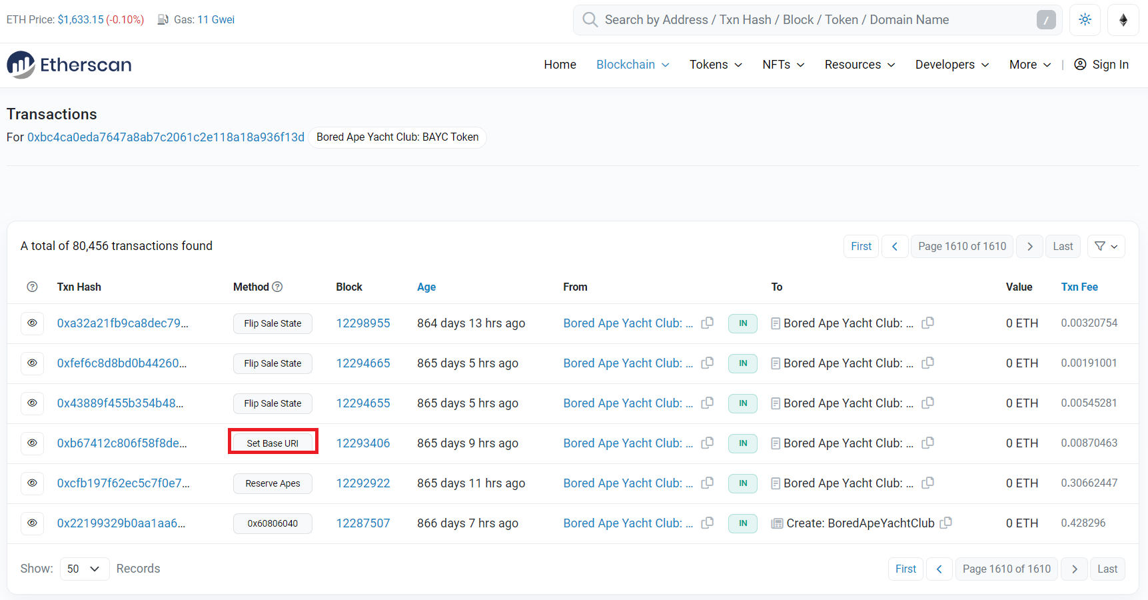Click the slash shortcut key icon in search
1148x600 pixels.
point(1046,20)
